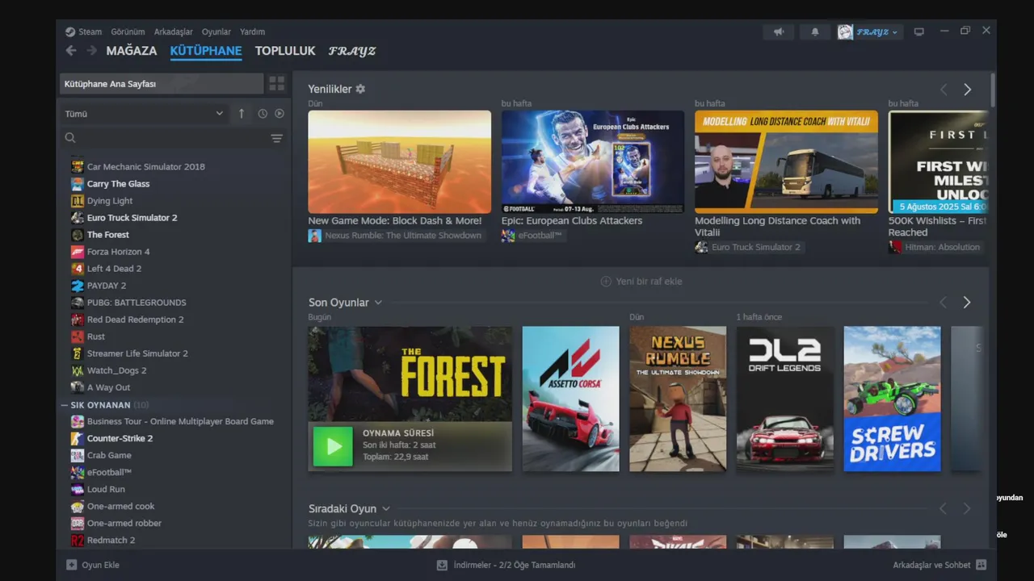Open the downloads icon in bottom bar

click(x=442, y=565)
